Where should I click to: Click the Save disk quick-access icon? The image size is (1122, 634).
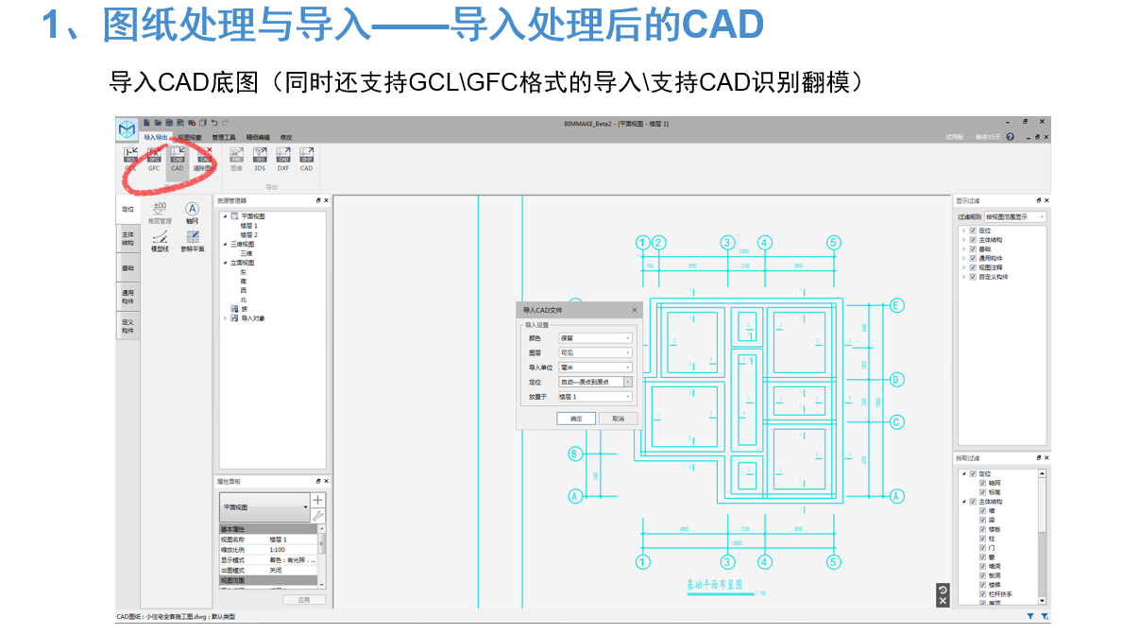[170, 123]
